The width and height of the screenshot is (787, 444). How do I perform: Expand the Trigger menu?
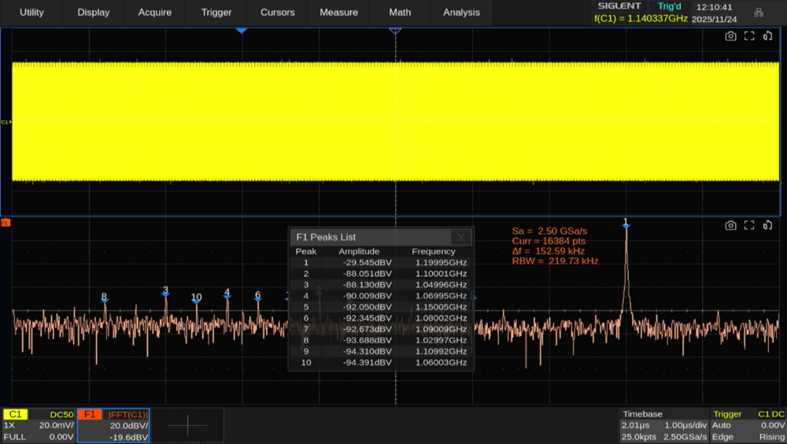pos(216,13)
